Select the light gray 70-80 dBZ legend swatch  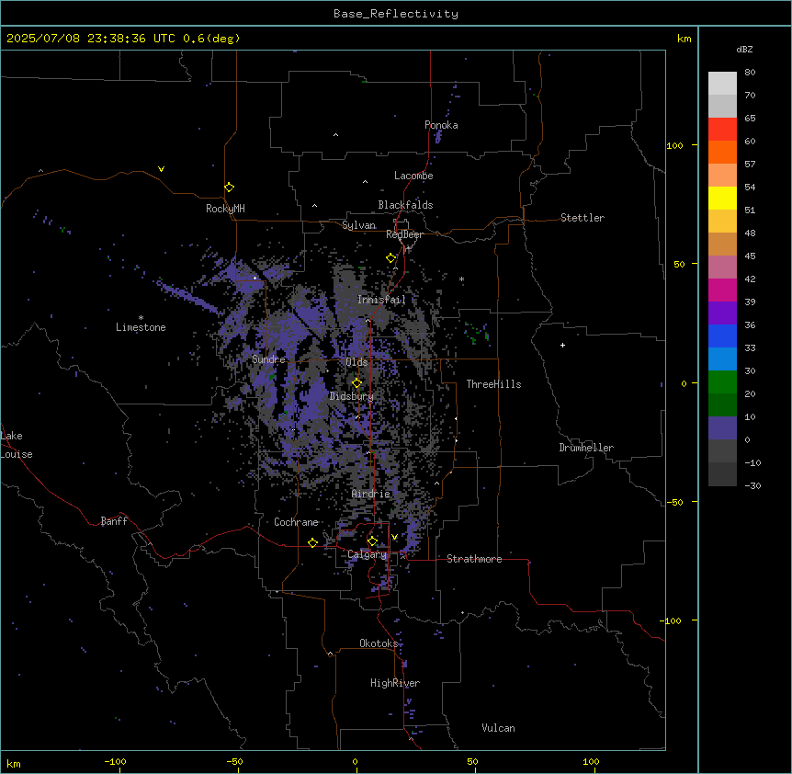click(722, 84)
